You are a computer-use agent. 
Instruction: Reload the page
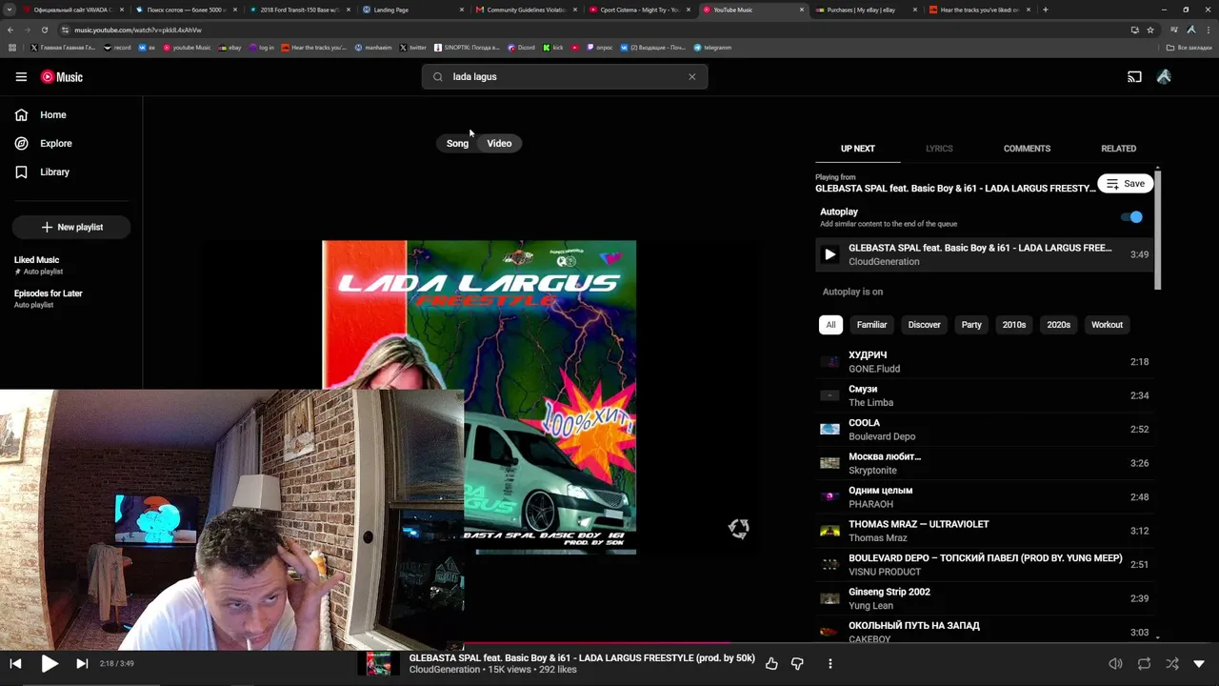44,30
